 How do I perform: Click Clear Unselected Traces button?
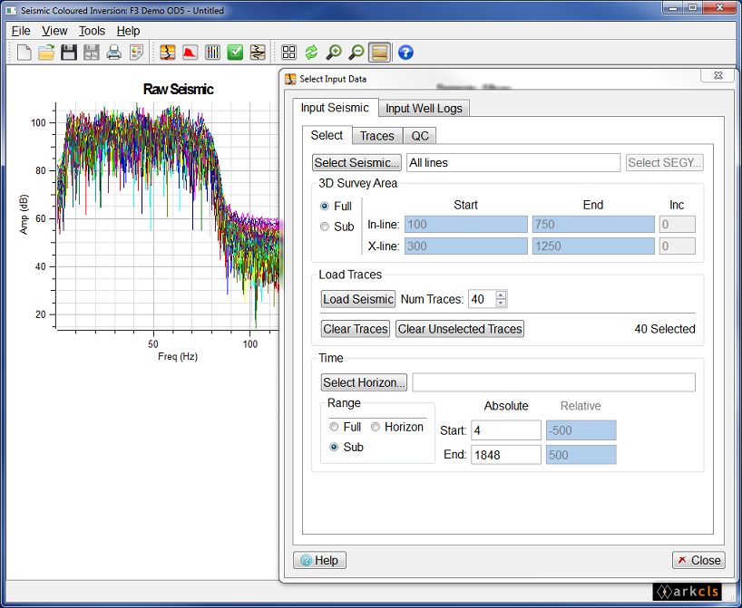click(x=460, y=329)
